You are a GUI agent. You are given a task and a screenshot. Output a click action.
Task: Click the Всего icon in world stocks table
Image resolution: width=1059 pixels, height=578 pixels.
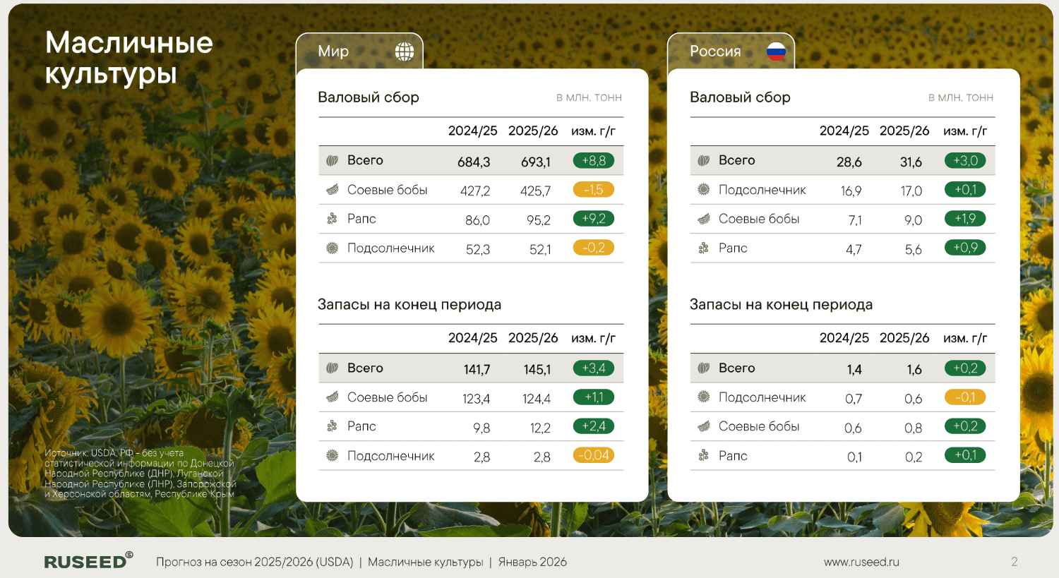point(333,368)
